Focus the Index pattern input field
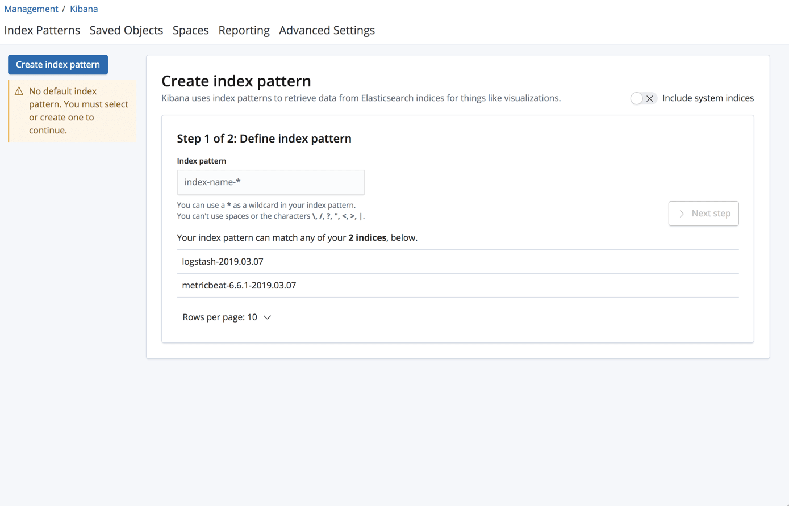This screenshot has width=789, height=506. click(x=270, y=182)
